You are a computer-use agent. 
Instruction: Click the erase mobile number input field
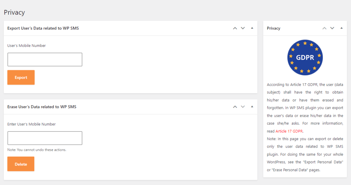pyautogui.click(x=45, y=138)
